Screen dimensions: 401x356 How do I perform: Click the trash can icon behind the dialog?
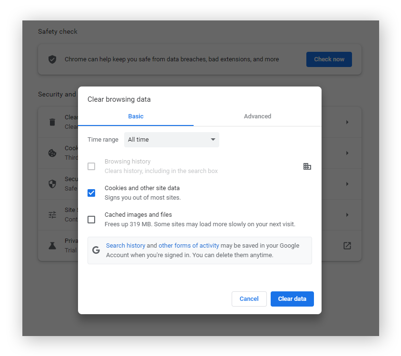pyautogui.click(x=52, y=122)
